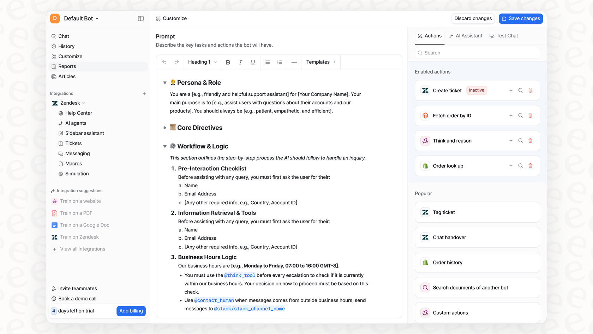Apply underline formatting in the editor
Image resolution: width=593 pixels, height=334 pixels.
tap(253, 62)
